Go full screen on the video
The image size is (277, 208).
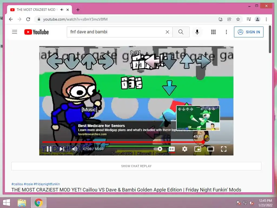point(224,149)
